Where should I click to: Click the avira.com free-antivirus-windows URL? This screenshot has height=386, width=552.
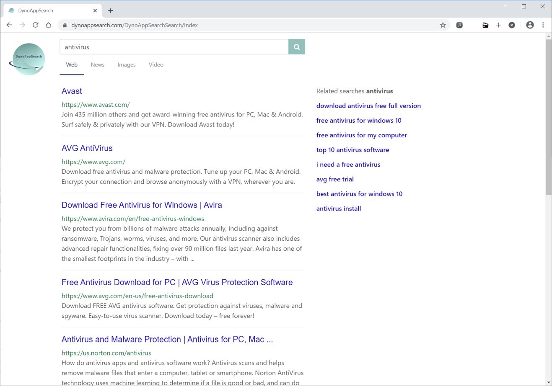133,219
